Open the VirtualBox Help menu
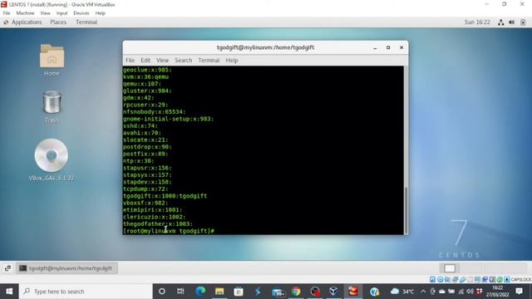Image resolution: width=532 pixels, height=299 pixels. [x=100, y=13]
